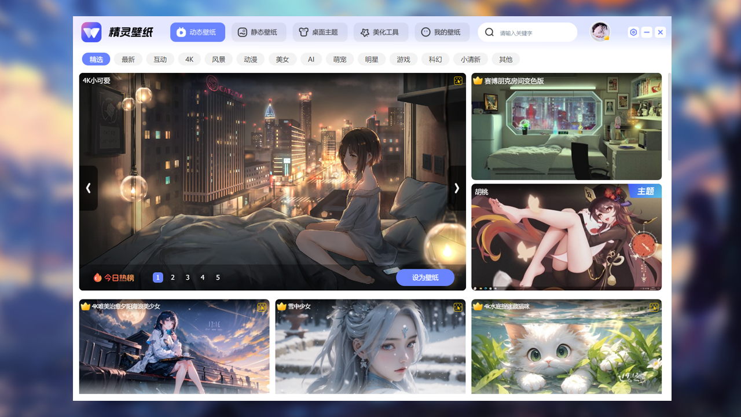Click the fullscreen badge on 雪中少女 card
This screenshot has width=741, height=417.
(x=458, y=307)
